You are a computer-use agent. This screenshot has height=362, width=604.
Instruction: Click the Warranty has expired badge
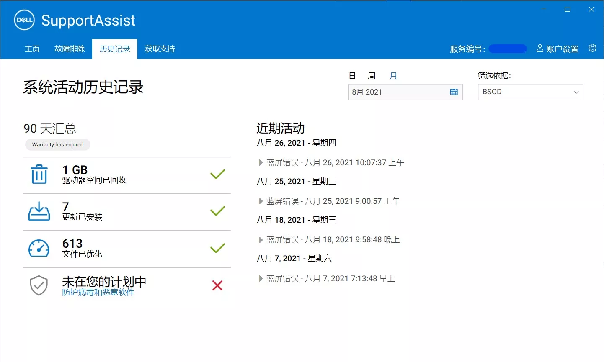pos(58,145)
